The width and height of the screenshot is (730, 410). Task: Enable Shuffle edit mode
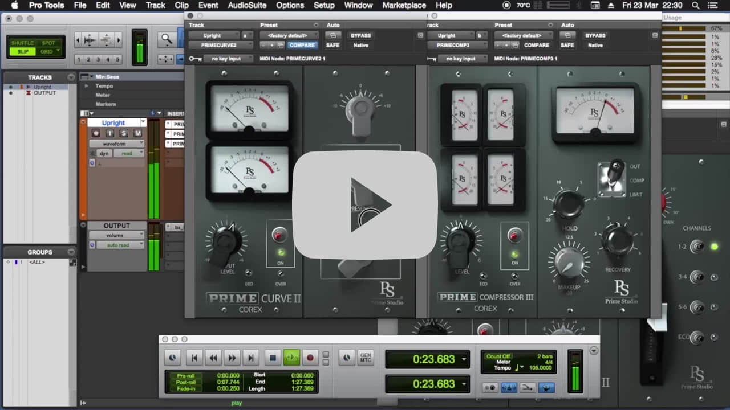tap(22, 43)
